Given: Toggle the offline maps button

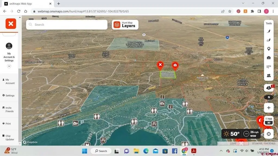Looking at the screenshot, I should (268, 88).
